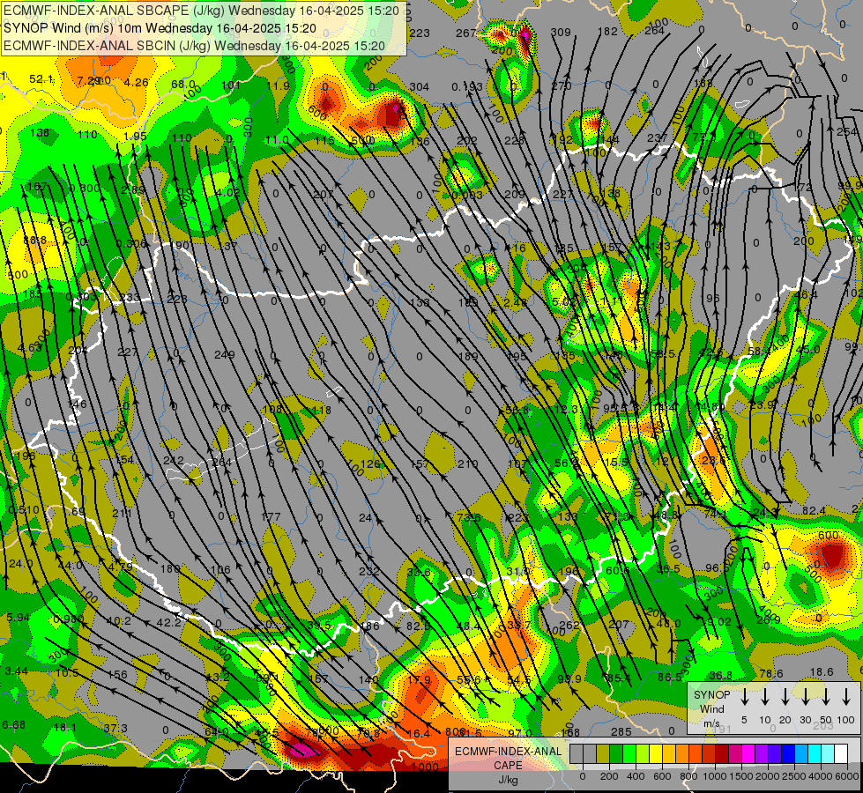Click the map value 304
This screenshot has height=793, width=863.
(420, 87)
